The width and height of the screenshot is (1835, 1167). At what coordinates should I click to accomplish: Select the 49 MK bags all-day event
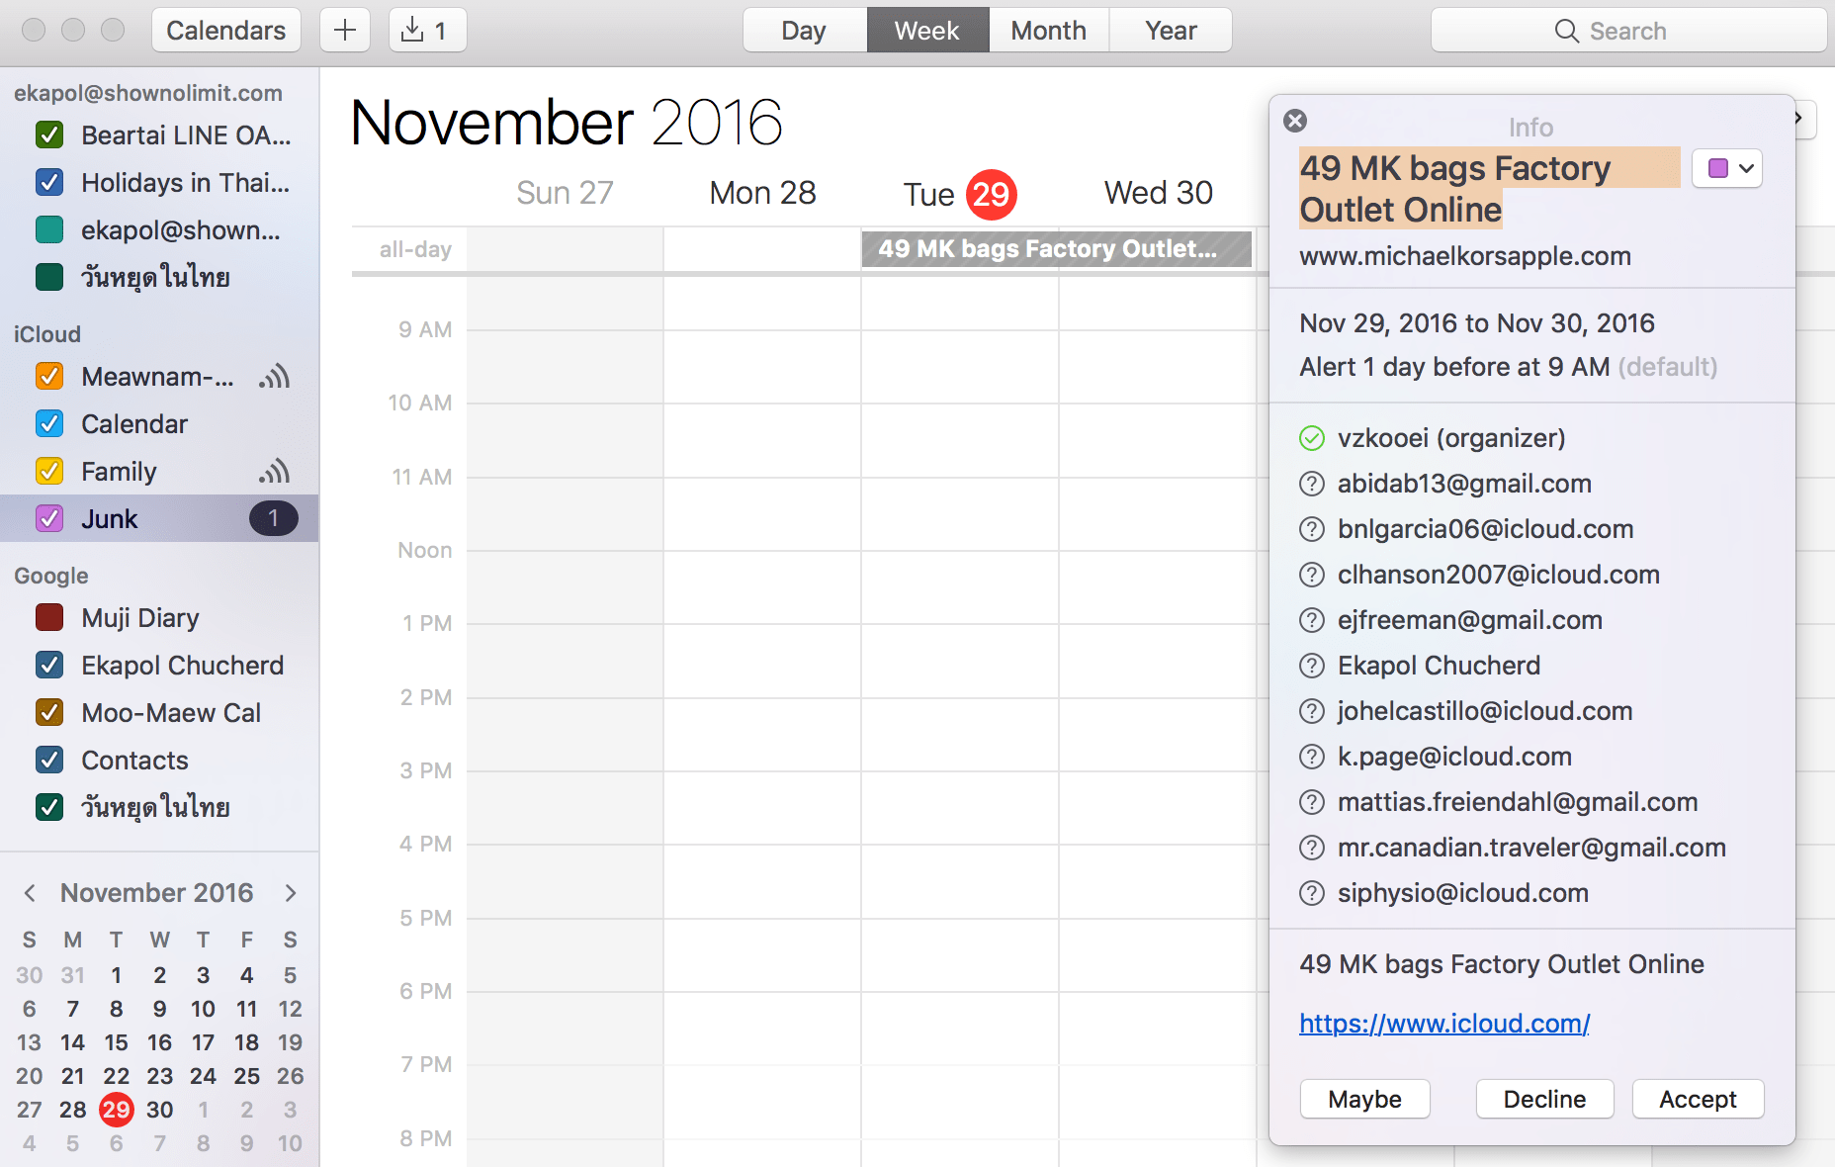coord(1057,249)
